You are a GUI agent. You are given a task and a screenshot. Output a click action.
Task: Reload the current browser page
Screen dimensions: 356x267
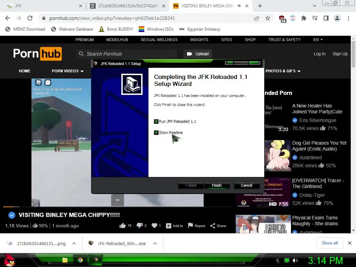click(30, 18)
